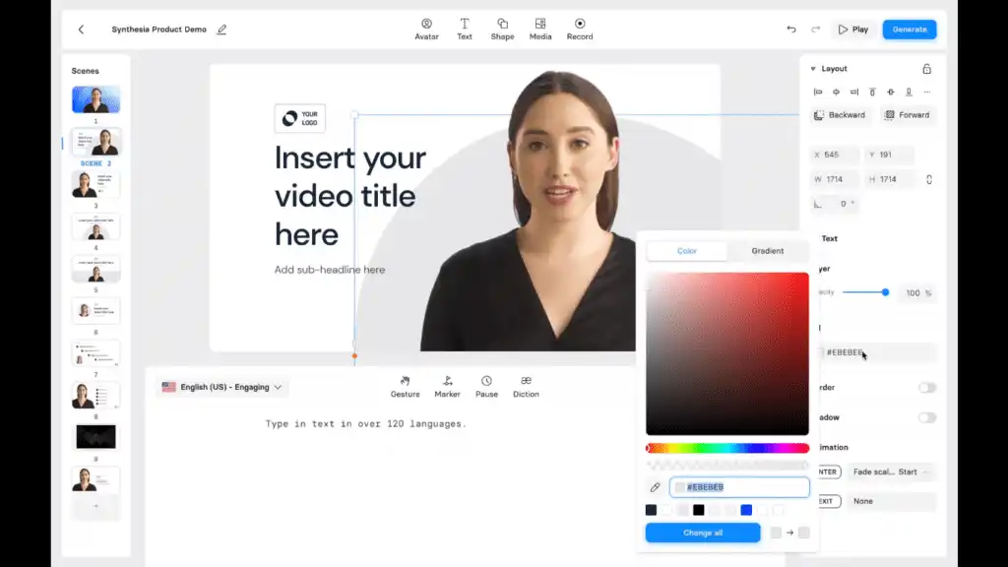Insert a Pause in the script
This screenshot has height=567, width=1008.
point(486,387)
